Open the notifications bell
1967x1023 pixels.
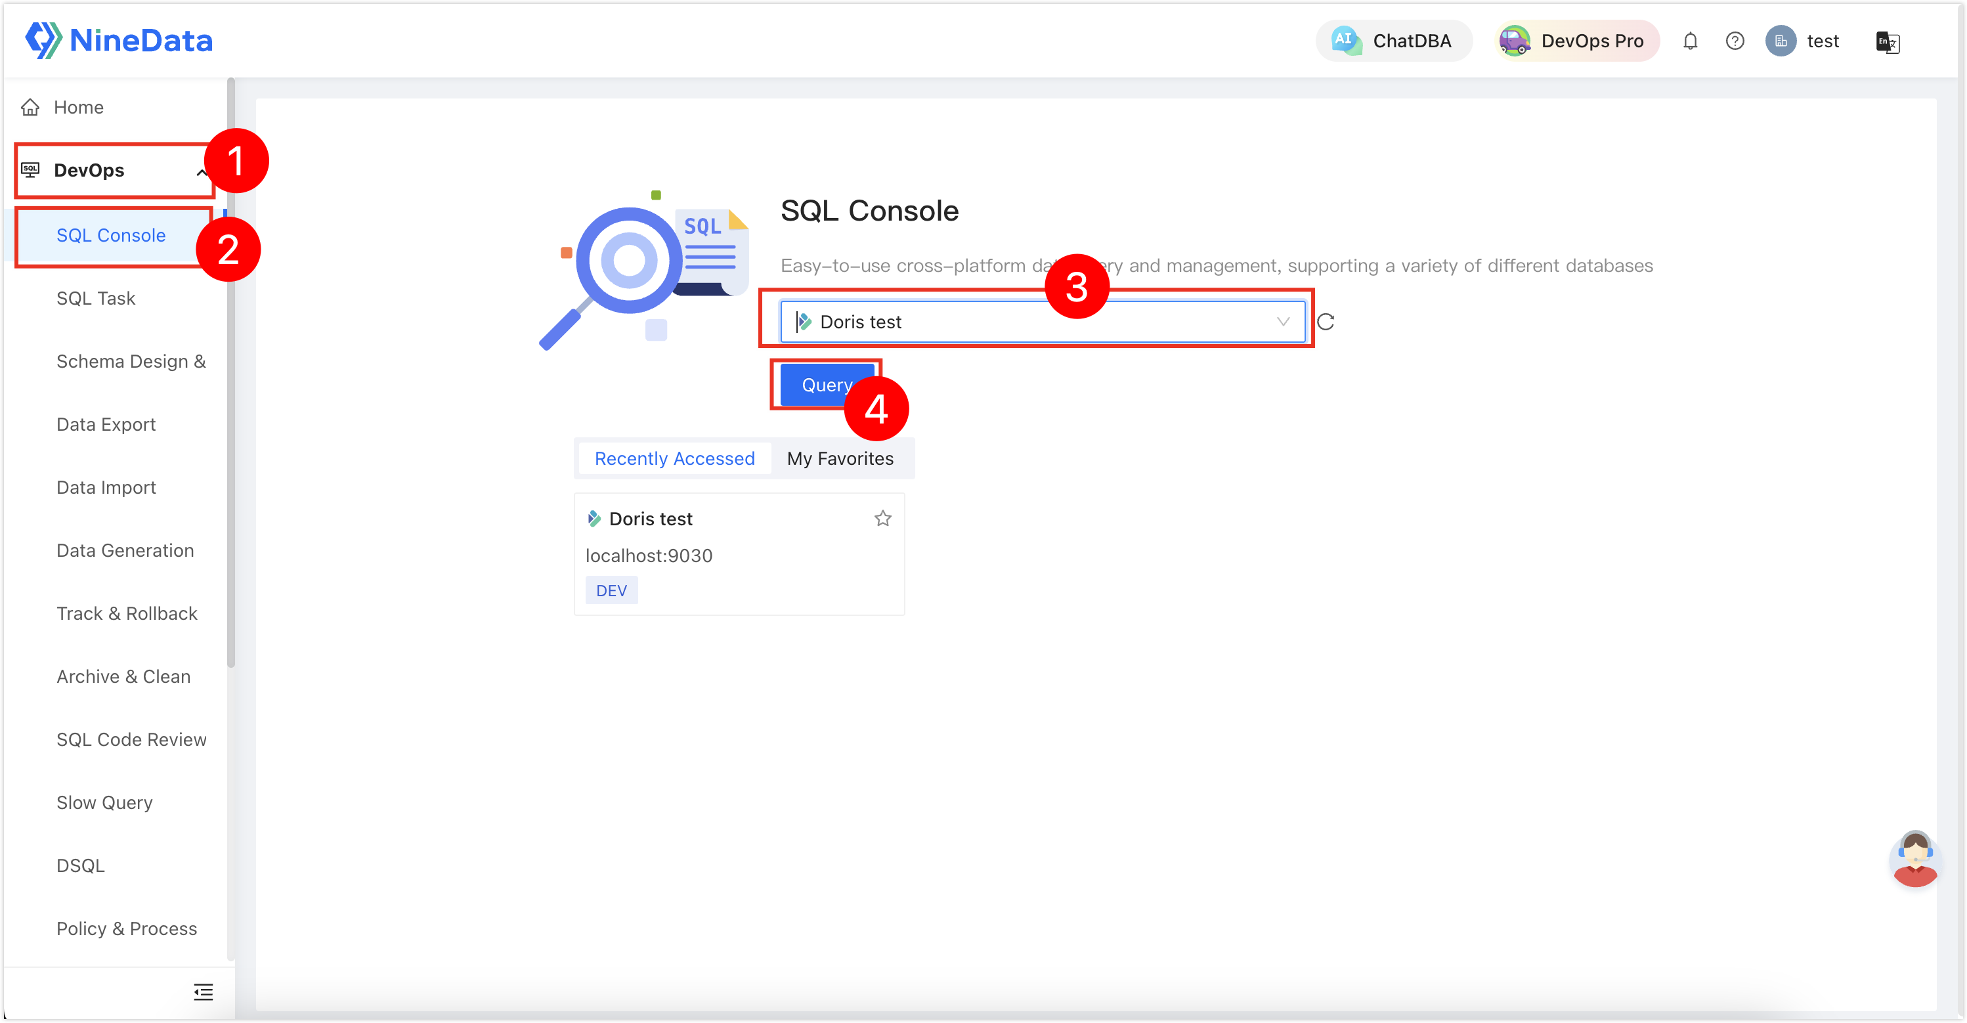point(1690,41)
